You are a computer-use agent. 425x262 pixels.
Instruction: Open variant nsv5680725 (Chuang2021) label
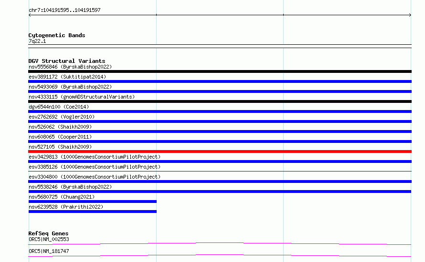[62, 197]
